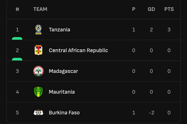
Task: Click the # rank column header
Action: click(17, 9)
